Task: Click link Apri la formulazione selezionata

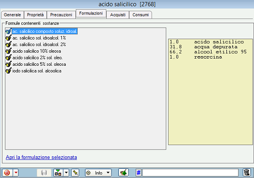Action: tap(42, 157)
